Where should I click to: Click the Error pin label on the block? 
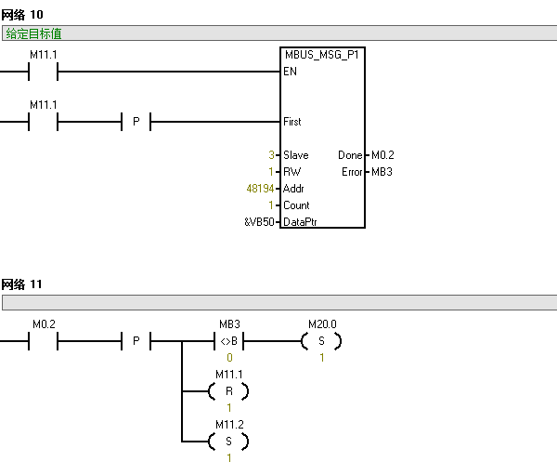tap(352, 172)
